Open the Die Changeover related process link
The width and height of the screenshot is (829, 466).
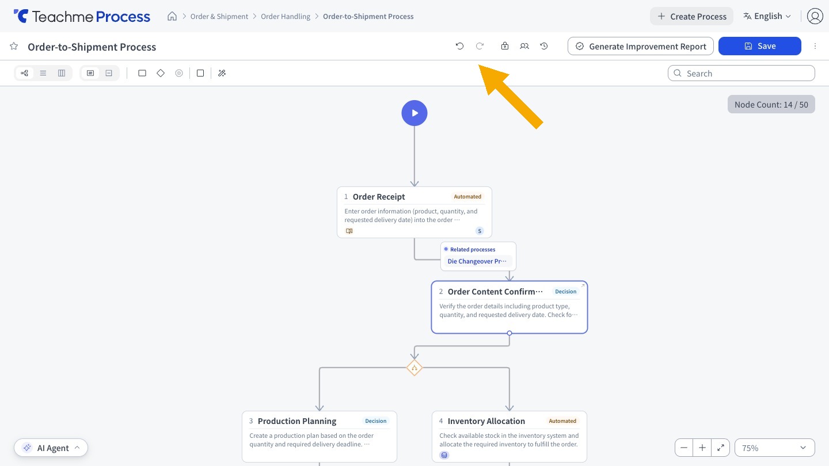point(477,261)
